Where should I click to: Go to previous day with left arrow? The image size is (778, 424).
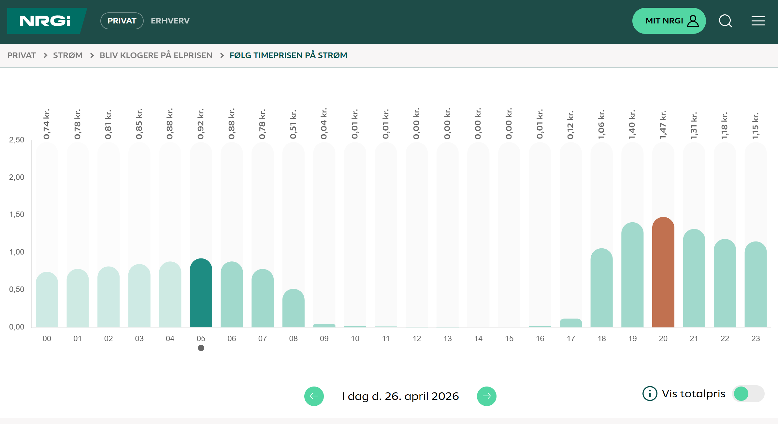click(x=314, y=396)
